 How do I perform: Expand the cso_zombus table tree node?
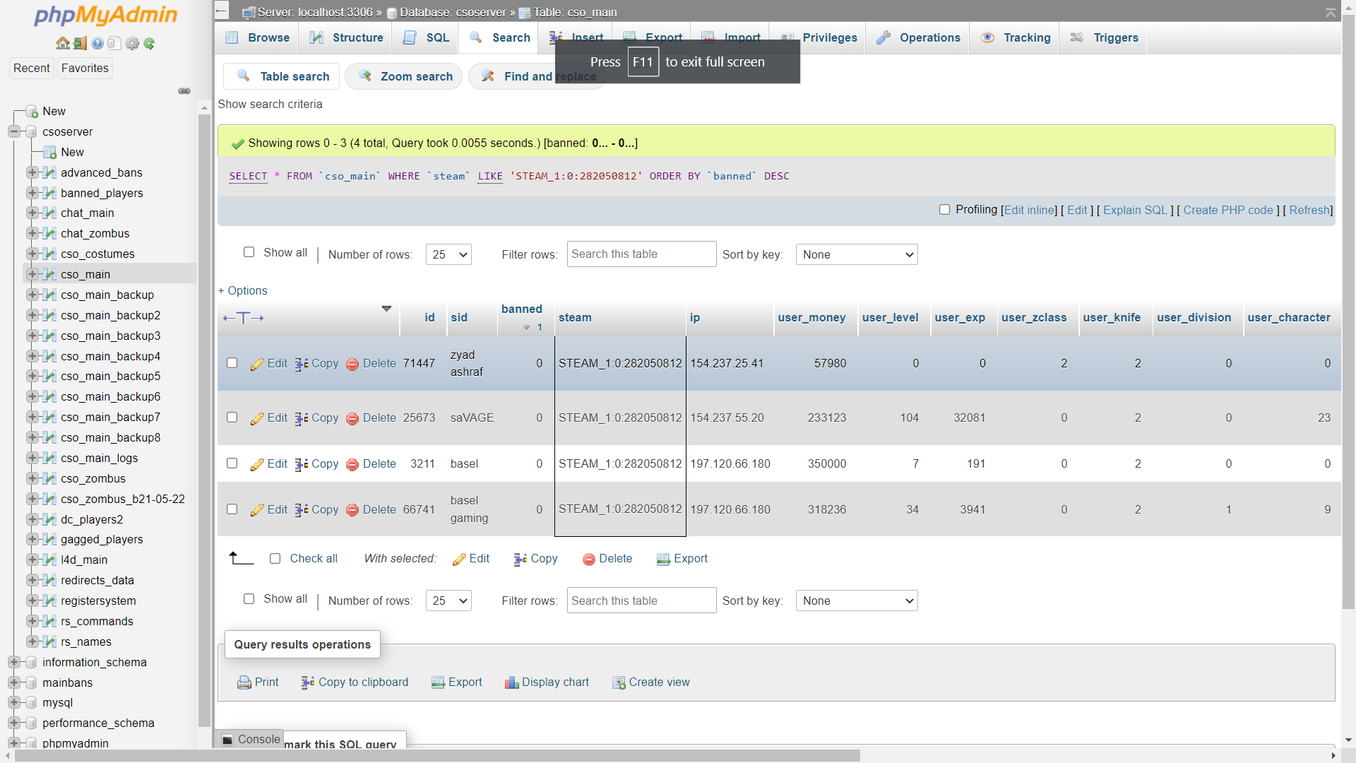pos(32,478)
